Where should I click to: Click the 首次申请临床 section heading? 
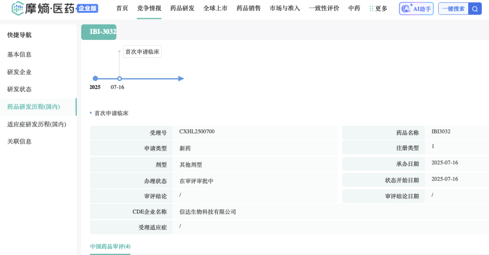(111, 113)
